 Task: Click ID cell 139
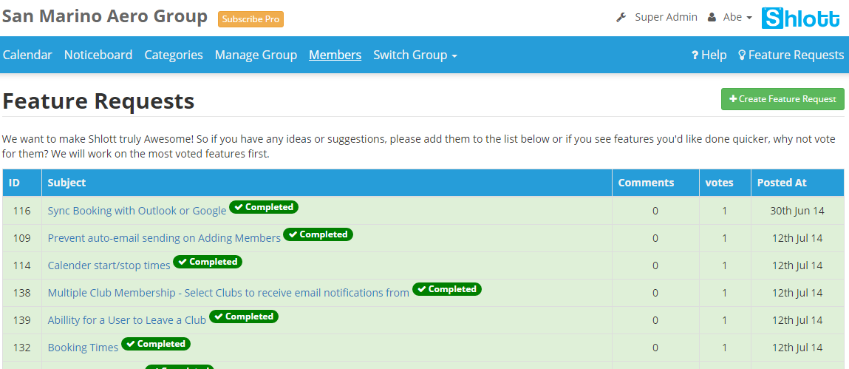tap(21, 320)
